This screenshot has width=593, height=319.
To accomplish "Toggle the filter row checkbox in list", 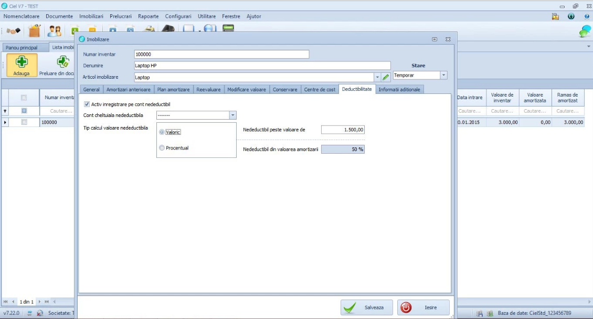I will coord(24,111).
